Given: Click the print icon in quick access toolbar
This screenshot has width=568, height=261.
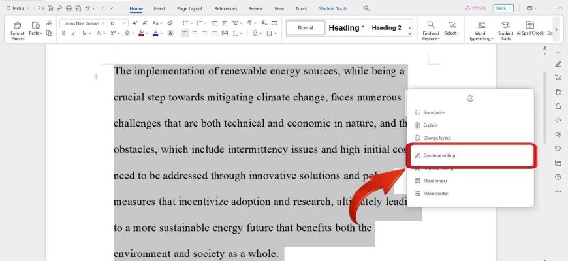Looking at the screenshot, I should [69, 8].
